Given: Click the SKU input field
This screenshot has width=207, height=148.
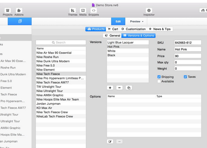Looking at the screenshot, I should pyautogui.click(x=188, y=43).
